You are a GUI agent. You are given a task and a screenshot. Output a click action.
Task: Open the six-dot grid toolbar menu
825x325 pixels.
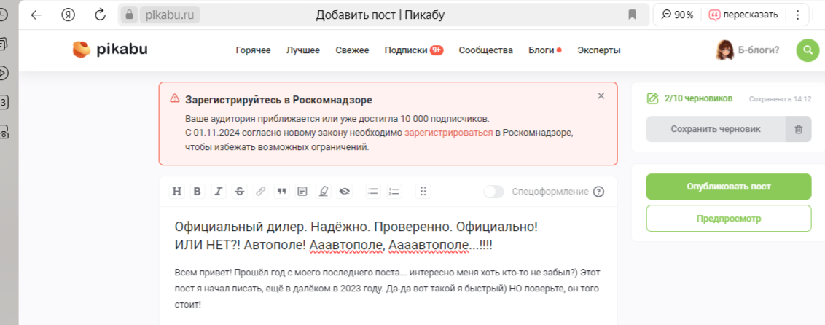pos(423,192)
